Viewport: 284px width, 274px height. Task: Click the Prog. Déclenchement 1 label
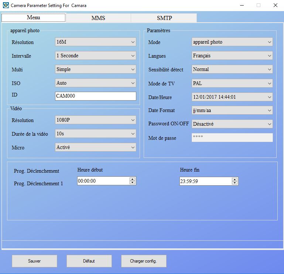point(38,183)
